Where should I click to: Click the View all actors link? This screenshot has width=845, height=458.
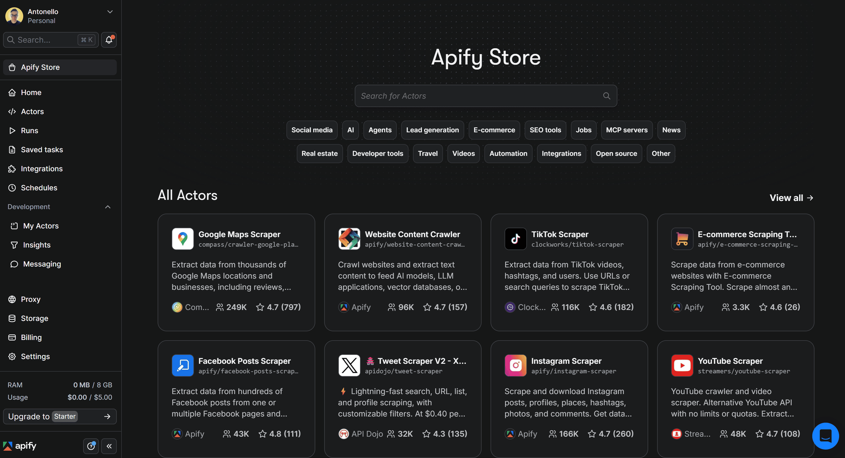(790, 197)
